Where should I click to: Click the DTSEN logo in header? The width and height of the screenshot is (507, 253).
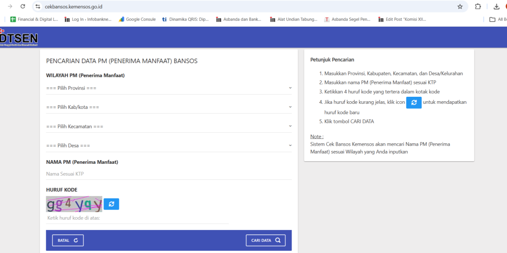pos(19,39)
